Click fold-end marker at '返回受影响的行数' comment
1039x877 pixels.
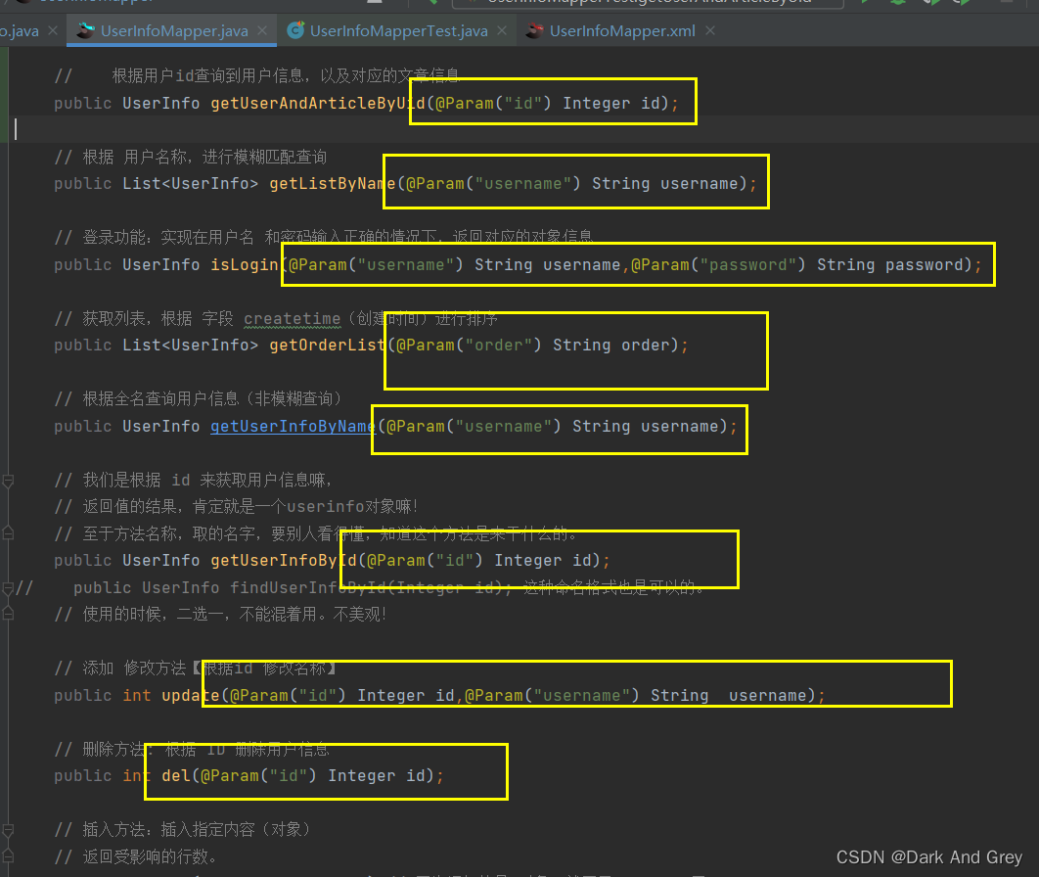pyautogui.click(x=8, y=855)
